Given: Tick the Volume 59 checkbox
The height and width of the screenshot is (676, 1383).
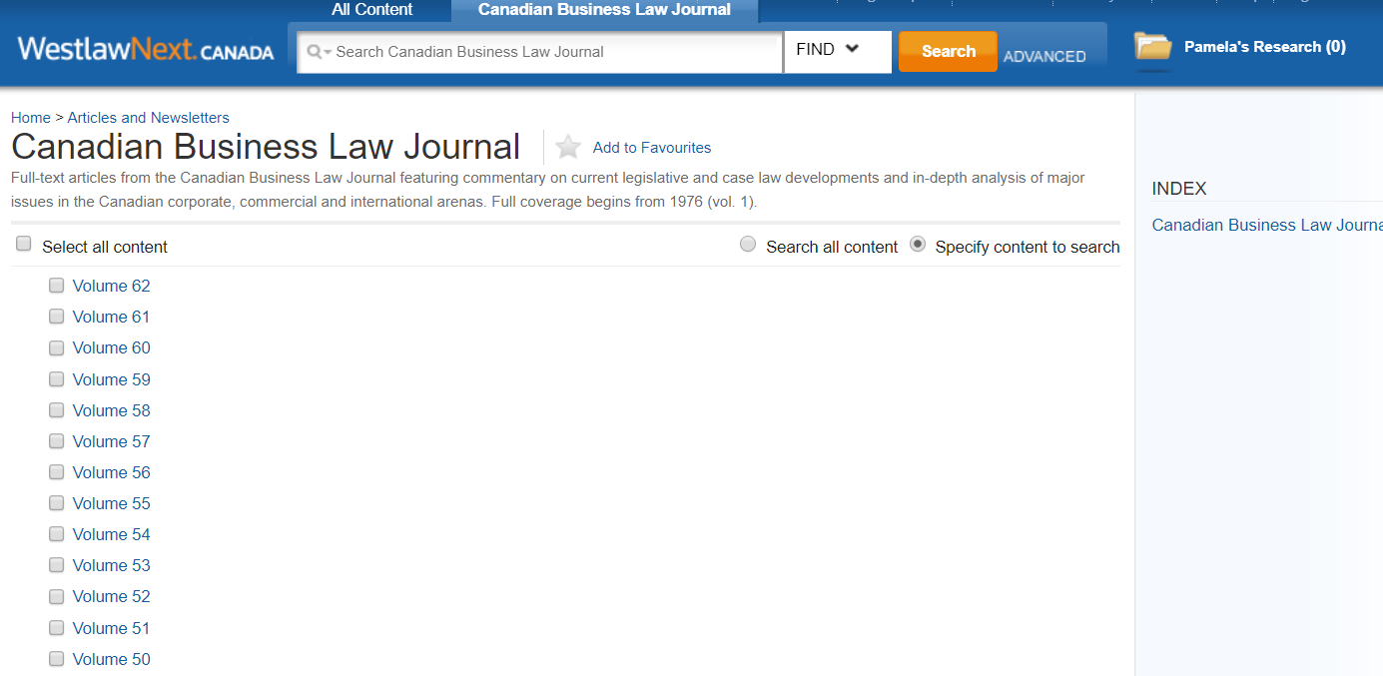Looking at the screenshot, I should click(57, 379).
